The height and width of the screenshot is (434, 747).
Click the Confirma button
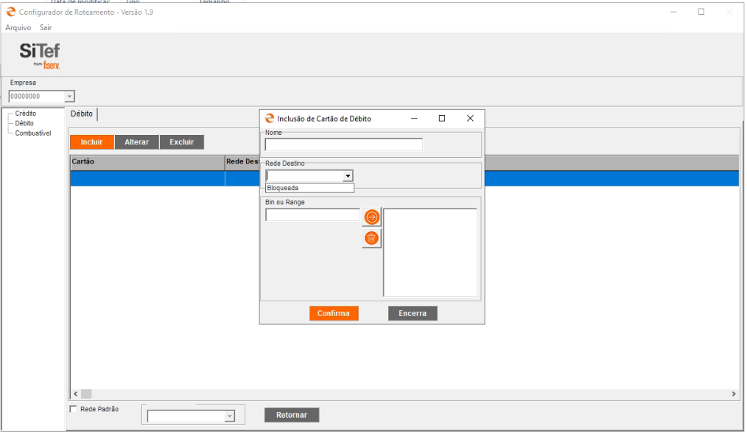pos(334,313)
